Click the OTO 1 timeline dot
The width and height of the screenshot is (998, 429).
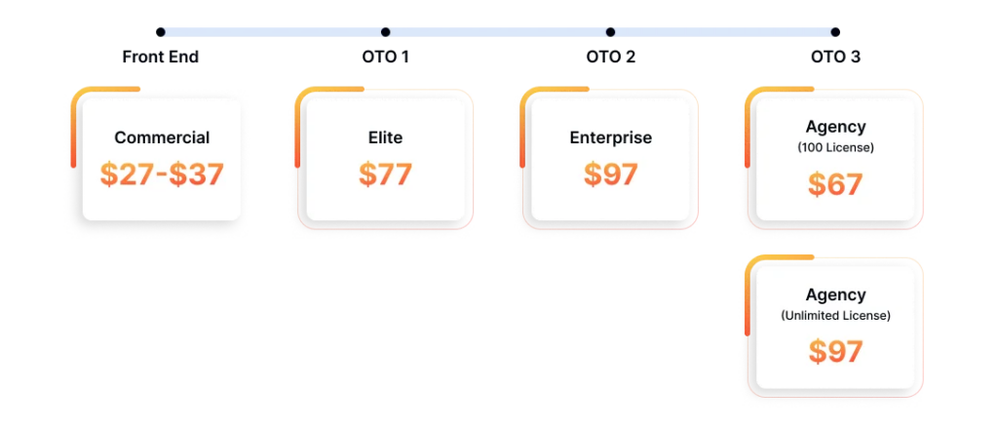pyautogui.click(x=385, y=32)
